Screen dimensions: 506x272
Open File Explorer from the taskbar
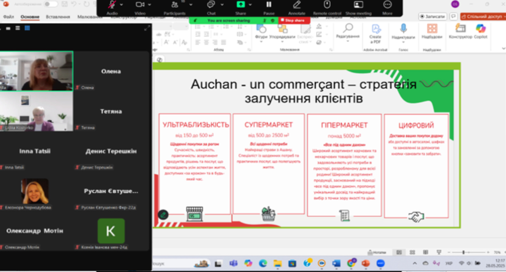click(278, 264)
